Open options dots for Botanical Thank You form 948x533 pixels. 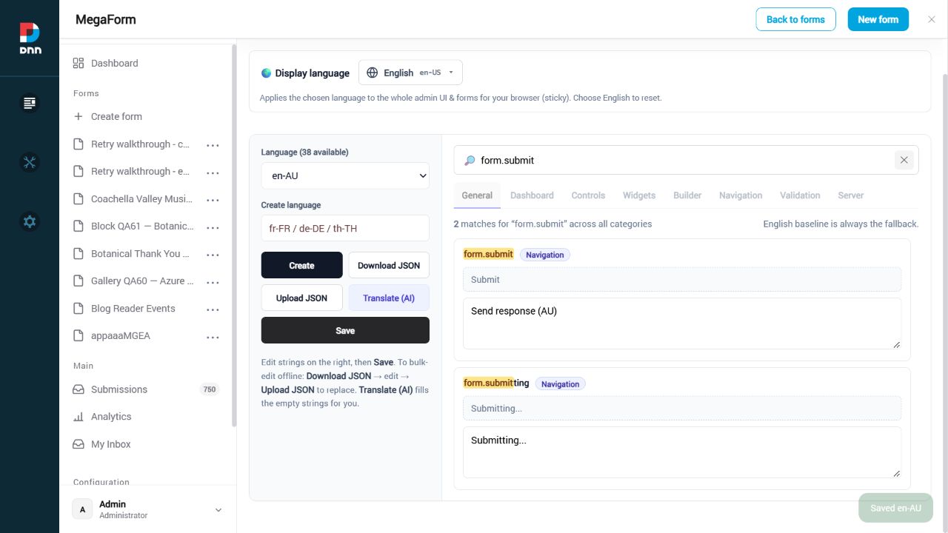(213, 255)
